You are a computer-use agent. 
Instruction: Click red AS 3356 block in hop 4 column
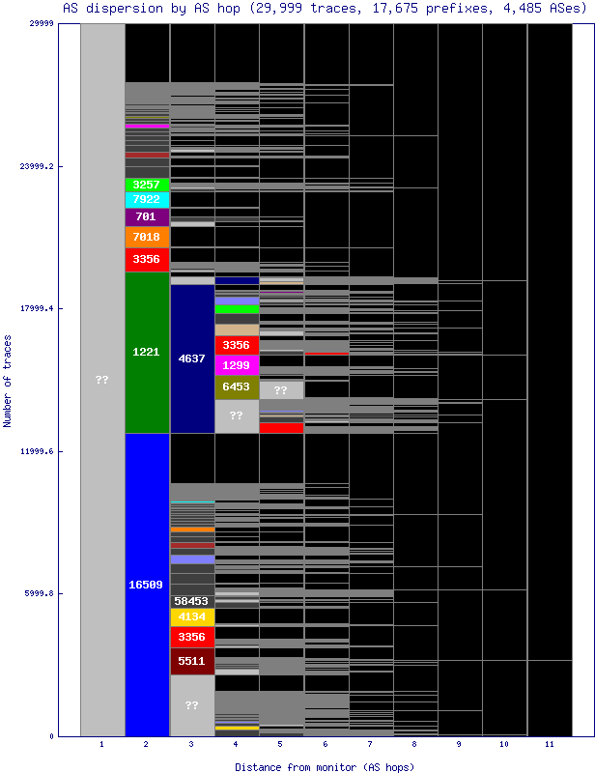(x=237, y=345)
